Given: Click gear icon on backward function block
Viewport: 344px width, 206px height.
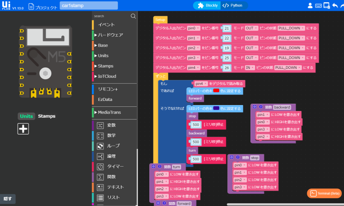Looking at the screenshot, I should 255,107.
